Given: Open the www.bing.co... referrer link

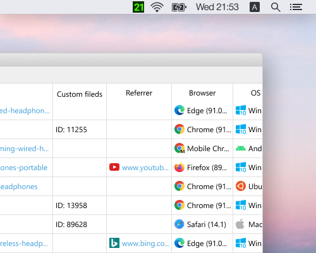Looking at the screenshot, I should coord(146,244).
